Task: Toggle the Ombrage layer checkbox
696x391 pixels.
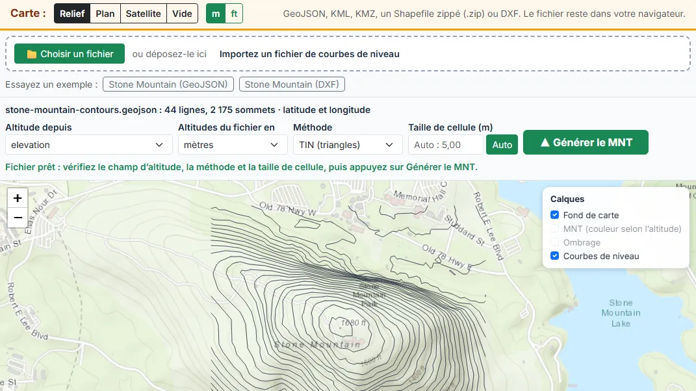Action: tap(555, 242)
